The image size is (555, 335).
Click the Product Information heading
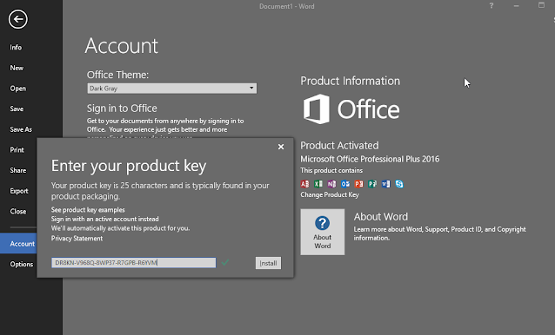pos(350,81)
